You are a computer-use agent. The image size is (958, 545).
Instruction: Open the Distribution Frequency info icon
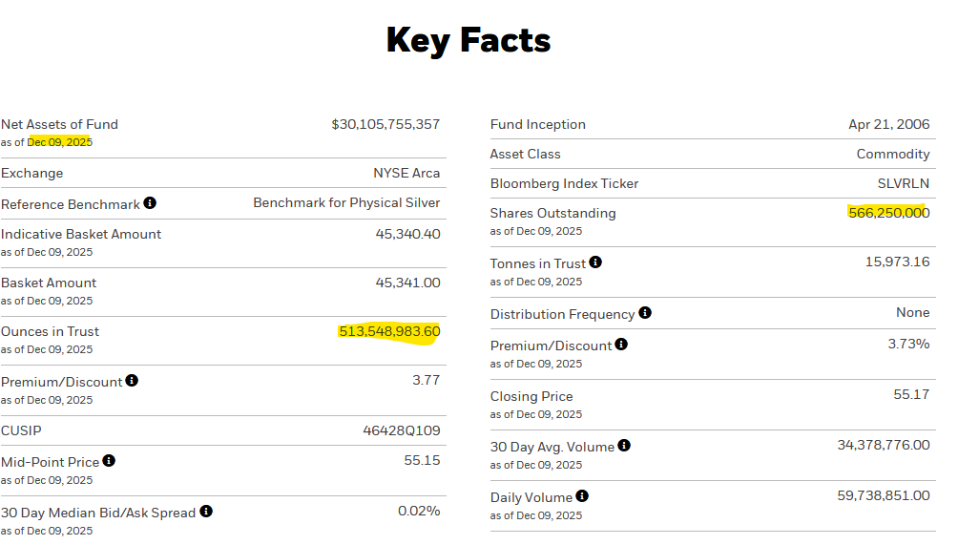tap(645, 313)
